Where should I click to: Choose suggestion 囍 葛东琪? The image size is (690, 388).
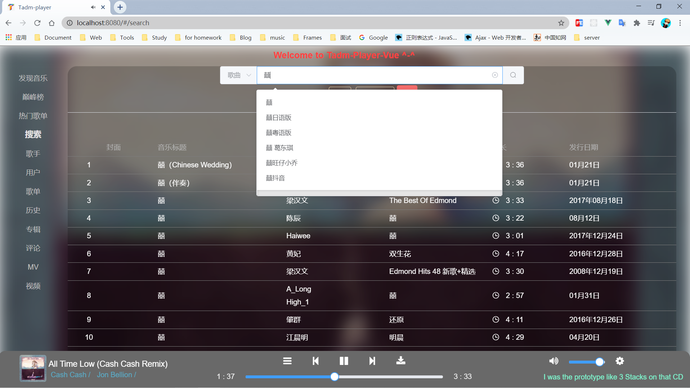coord(379,148)
